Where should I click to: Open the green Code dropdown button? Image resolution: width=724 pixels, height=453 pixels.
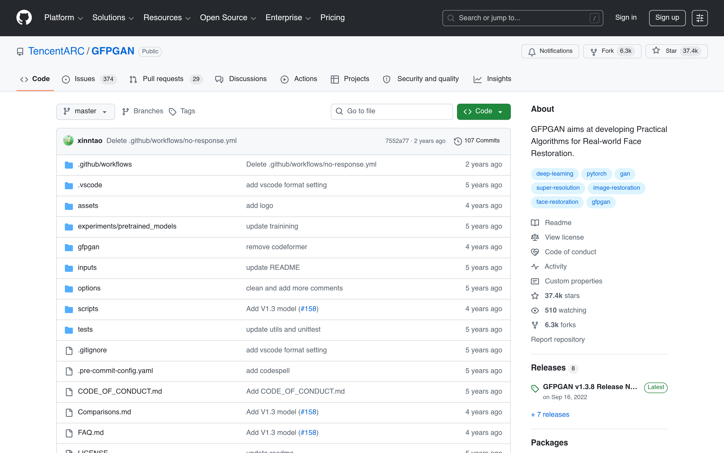pyautogui.click(x=483, y=111)
